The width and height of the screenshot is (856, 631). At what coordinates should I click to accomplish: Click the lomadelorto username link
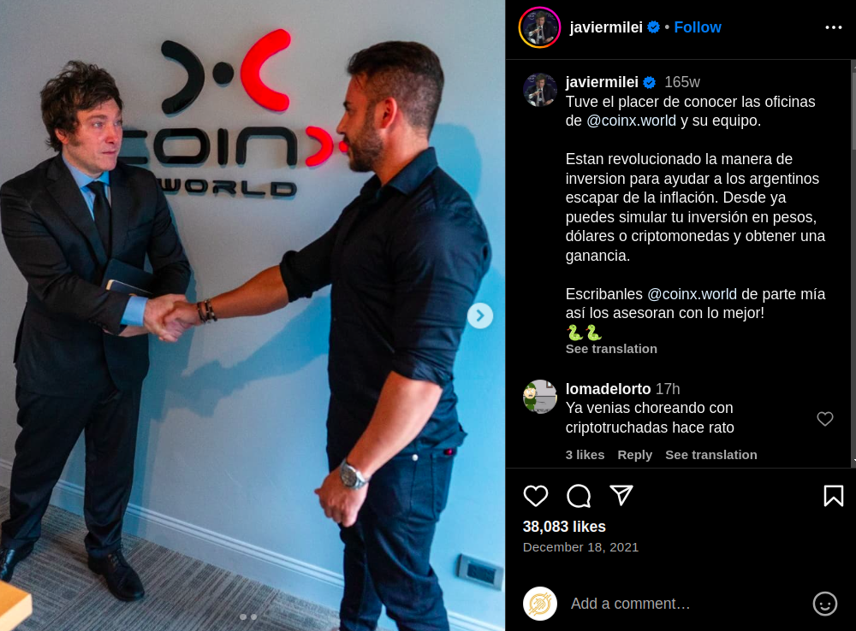pyautogui.click(x=608, y=389)
